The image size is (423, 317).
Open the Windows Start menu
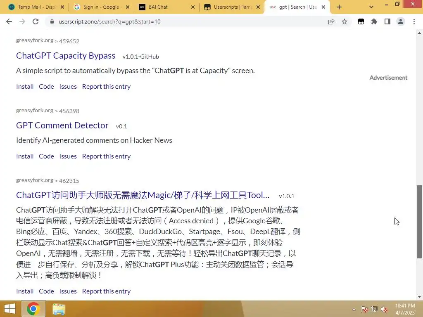(10, 309)
